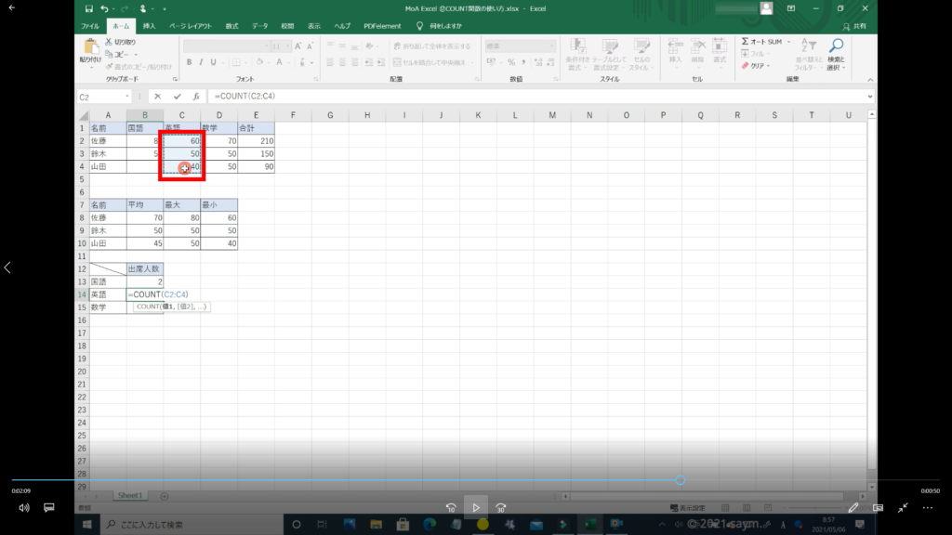
Task: Click the video player volume speaker icon
Action: coord(23,508)
